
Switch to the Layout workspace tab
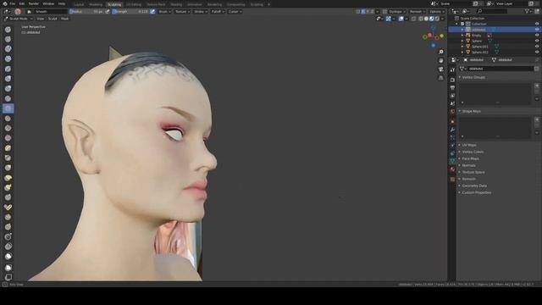click(79, 4)
